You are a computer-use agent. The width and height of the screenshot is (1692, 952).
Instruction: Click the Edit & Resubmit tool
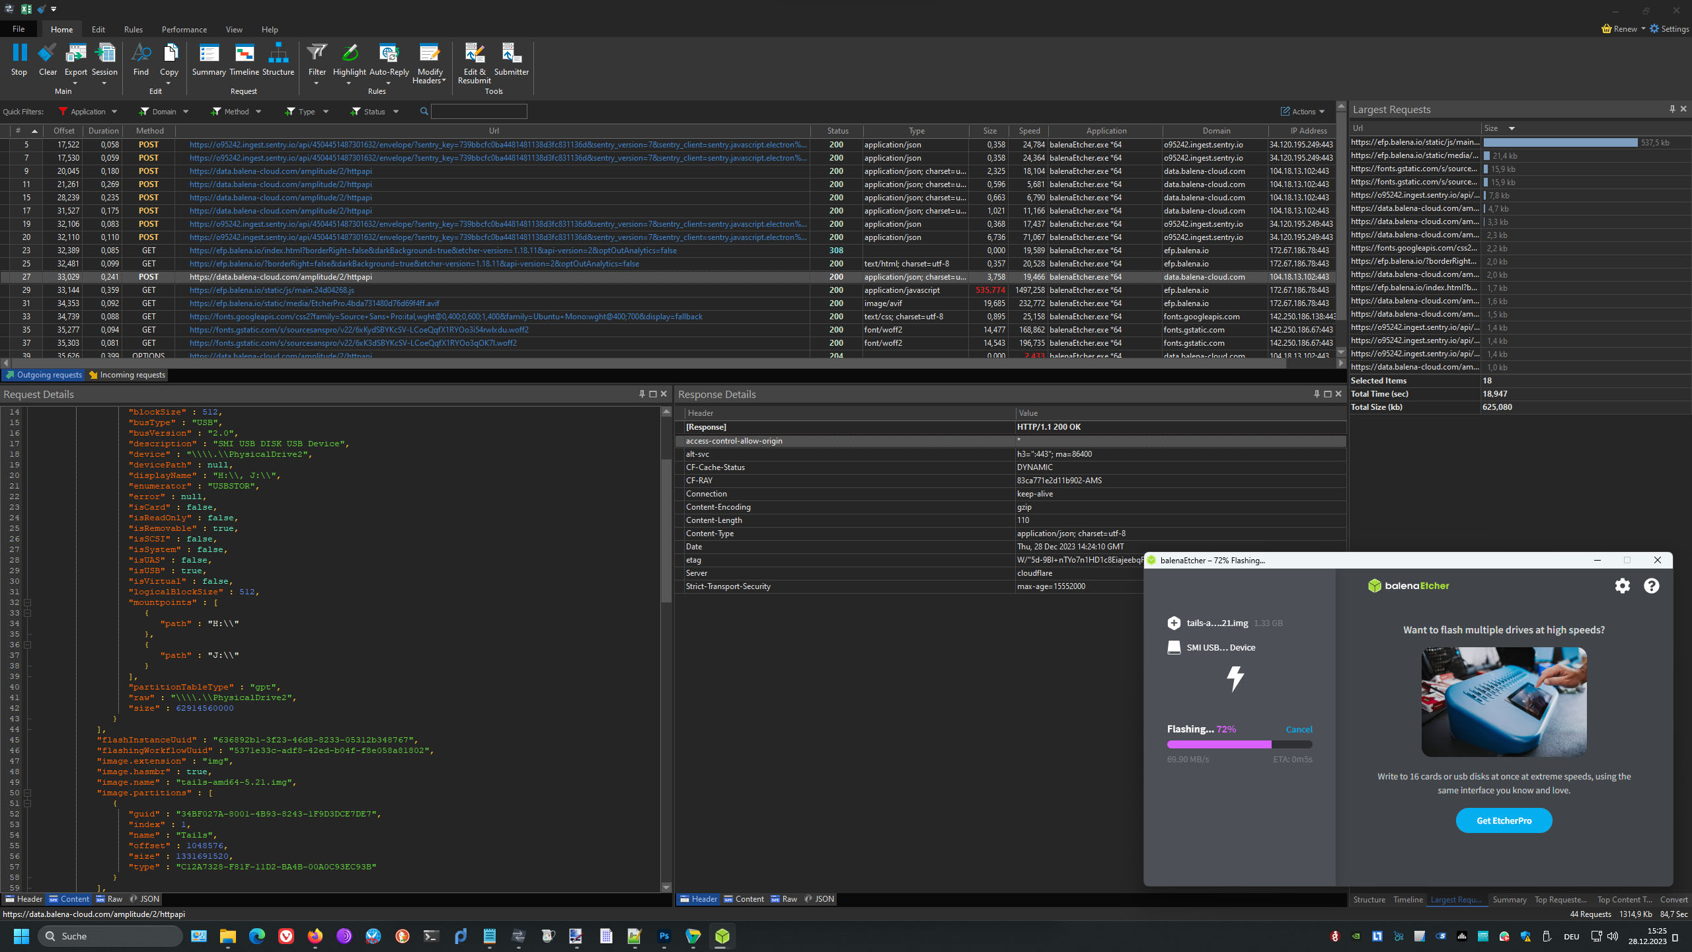click(x=475, y=54)
